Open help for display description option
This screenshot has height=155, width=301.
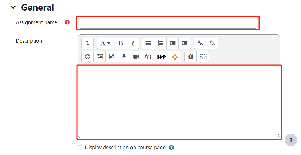pos(171,148)
